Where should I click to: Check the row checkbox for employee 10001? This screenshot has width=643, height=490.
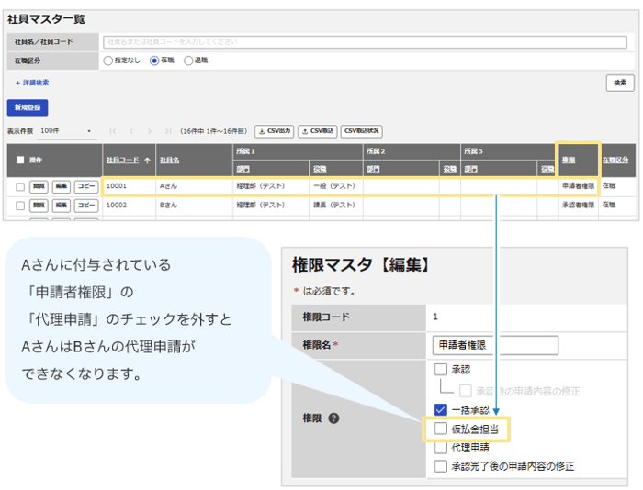coord(20,187)
